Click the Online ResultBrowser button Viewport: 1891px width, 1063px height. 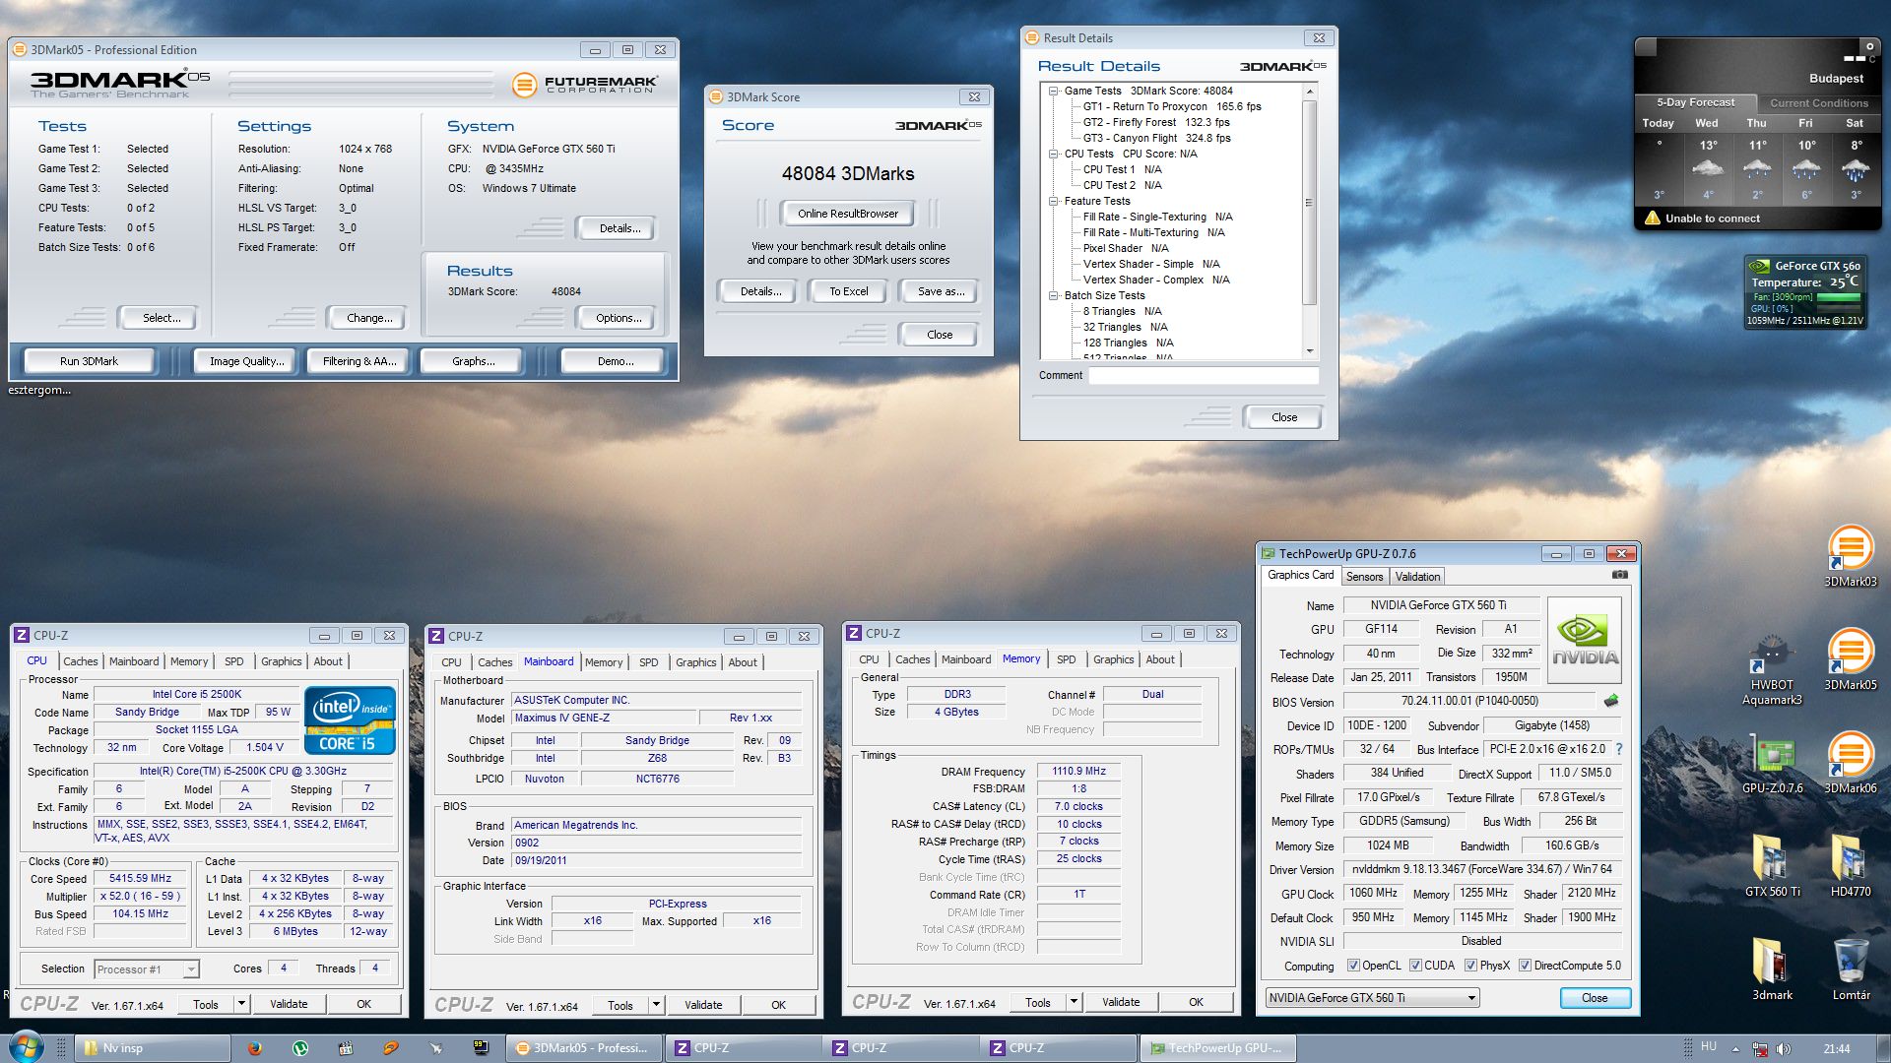[847, 214]
